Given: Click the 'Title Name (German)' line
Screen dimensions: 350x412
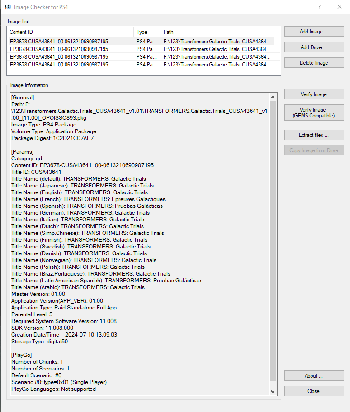Looking at the screenshot, I should pyautogui.click(x=80, y=213).
